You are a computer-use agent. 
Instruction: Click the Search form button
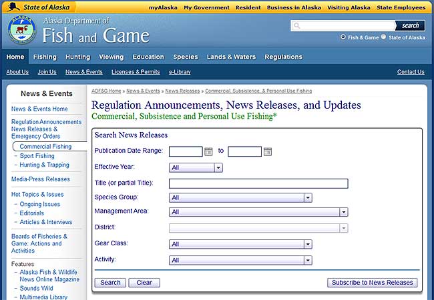110,283
